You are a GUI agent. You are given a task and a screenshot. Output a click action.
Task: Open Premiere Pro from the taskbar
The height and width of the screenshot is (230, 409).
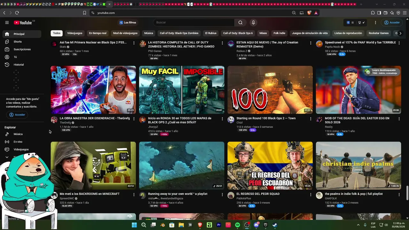click(x=219, y=225)
